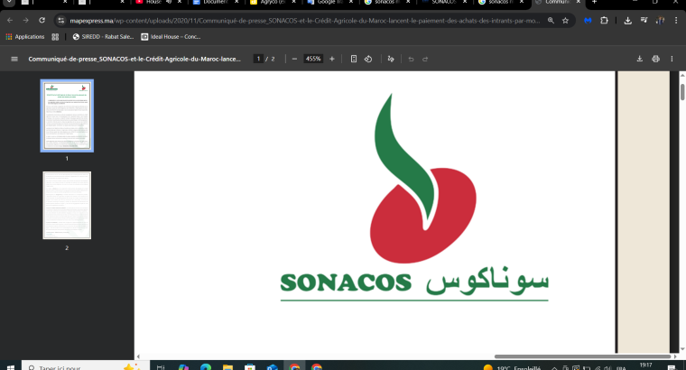Open the PDF annotation draw tool

pos(391,59)
